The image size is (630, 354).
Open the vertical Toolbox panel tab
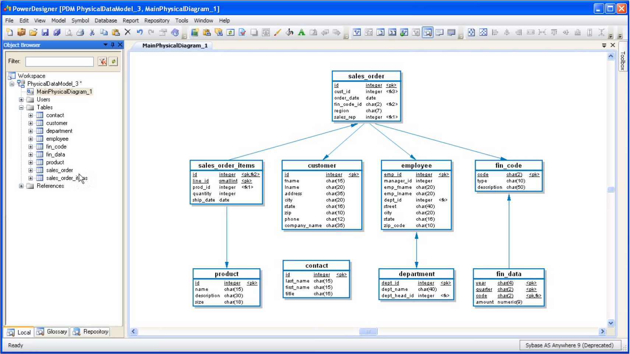623,61
